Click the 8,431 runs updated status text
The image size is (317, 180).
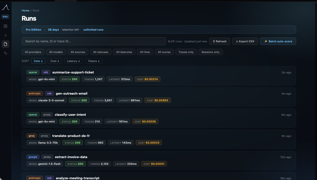point(188,41)
